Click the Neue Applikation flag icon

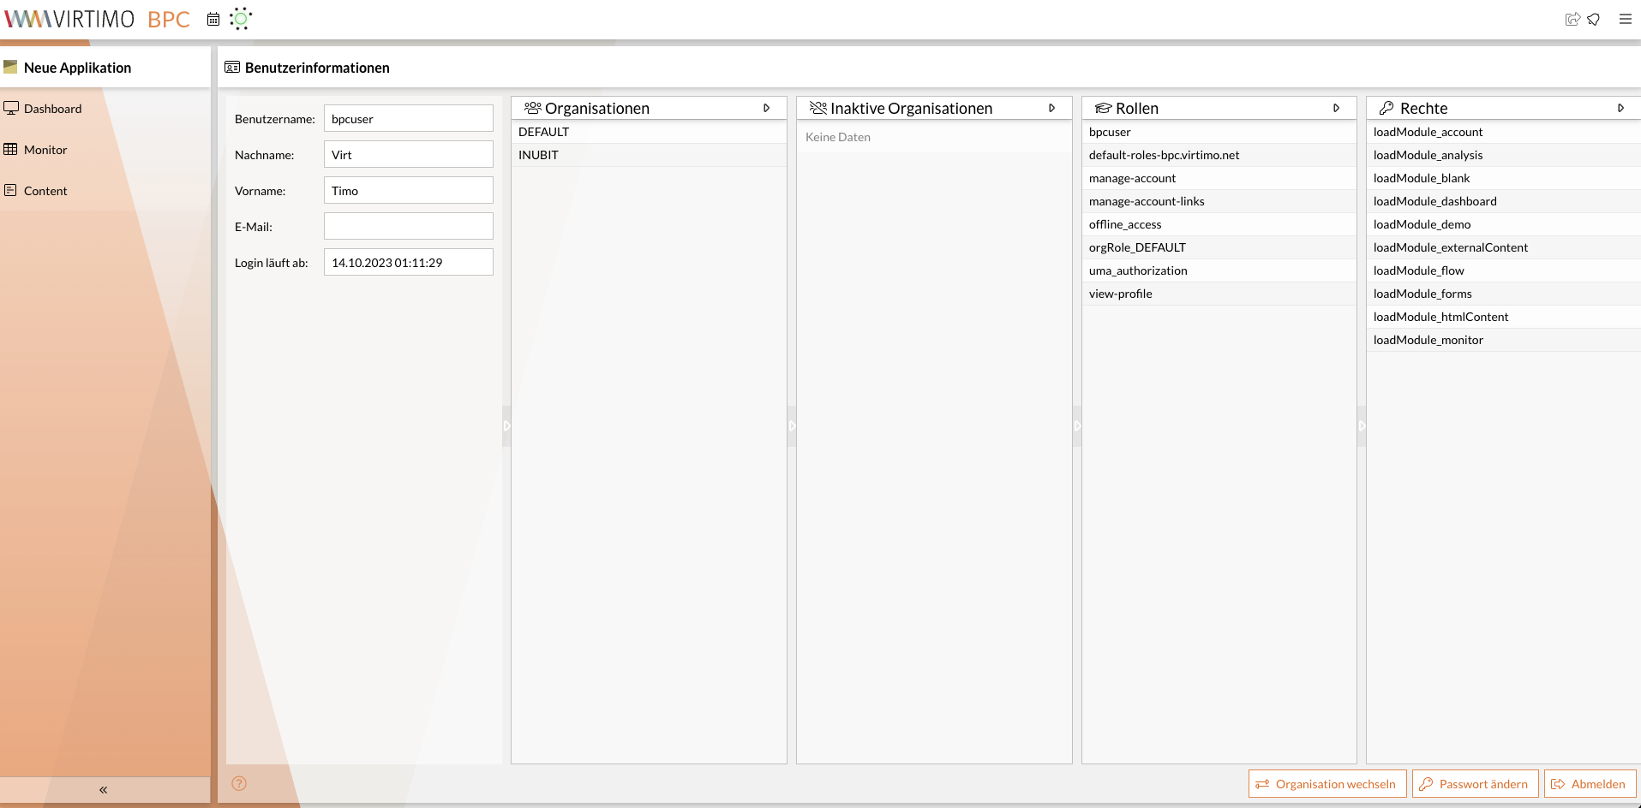(x=10, y=67)
